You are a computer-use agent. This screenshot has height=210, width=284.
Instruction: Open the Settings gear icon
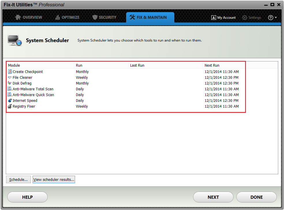(x=244, y=17)
